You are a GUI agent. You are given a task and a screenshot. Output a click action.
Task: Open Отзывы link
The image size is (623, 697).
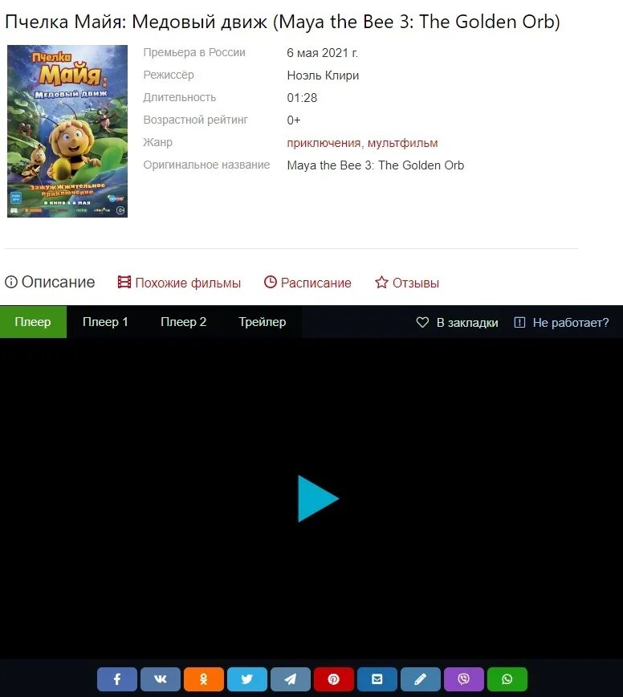(407, 283)
